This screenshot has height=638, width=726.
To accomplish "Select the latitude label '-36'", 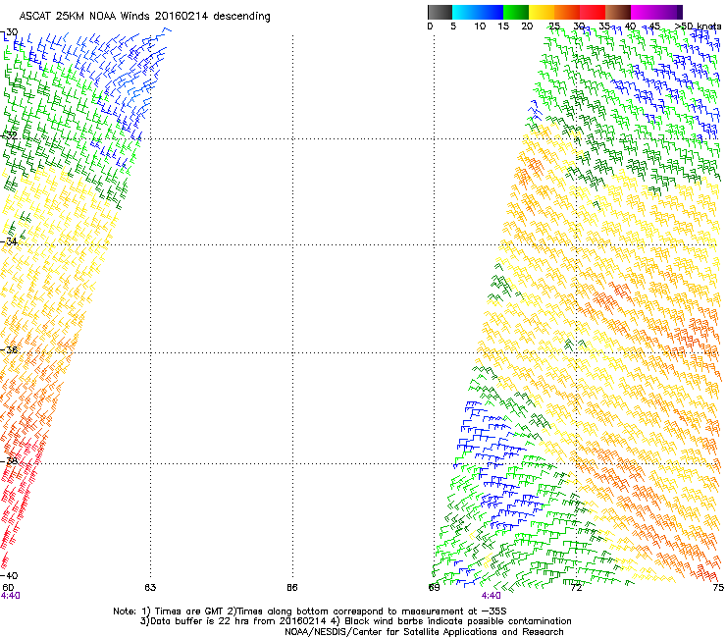I will (x=9, y=349).
